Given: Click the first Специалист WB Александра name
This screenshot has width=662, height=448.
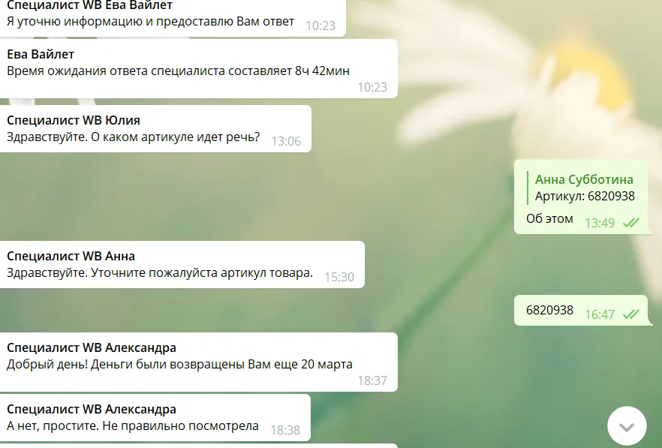Looking at the screenshot, I should point(92,347).
